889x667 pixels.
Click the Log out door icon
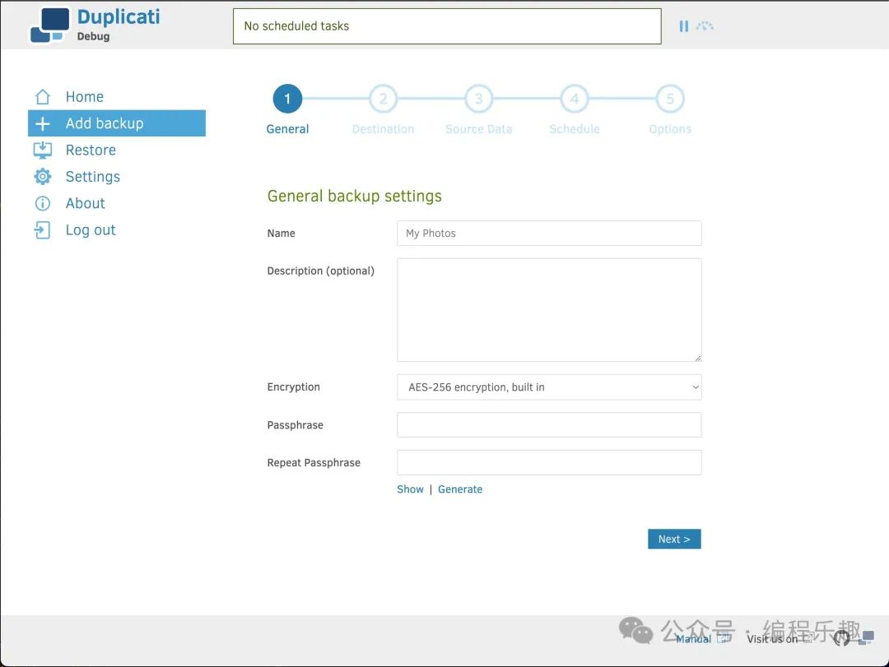pos(43,230)
